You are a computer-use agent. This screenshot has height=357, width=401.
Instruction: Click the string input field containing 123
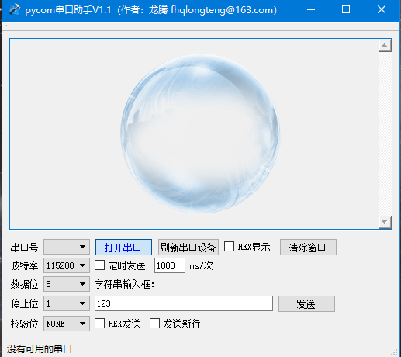click(184, 303)
